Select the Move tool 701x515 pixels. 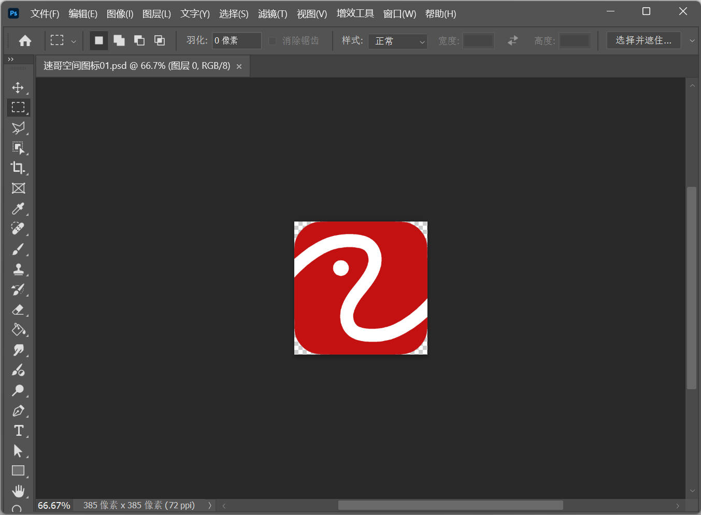(18, 87)
